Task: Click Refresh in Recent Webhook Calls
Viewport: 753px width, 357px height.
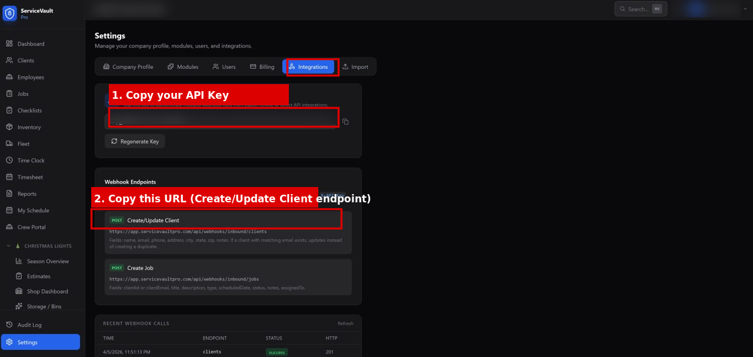Action: click(345, 323)
